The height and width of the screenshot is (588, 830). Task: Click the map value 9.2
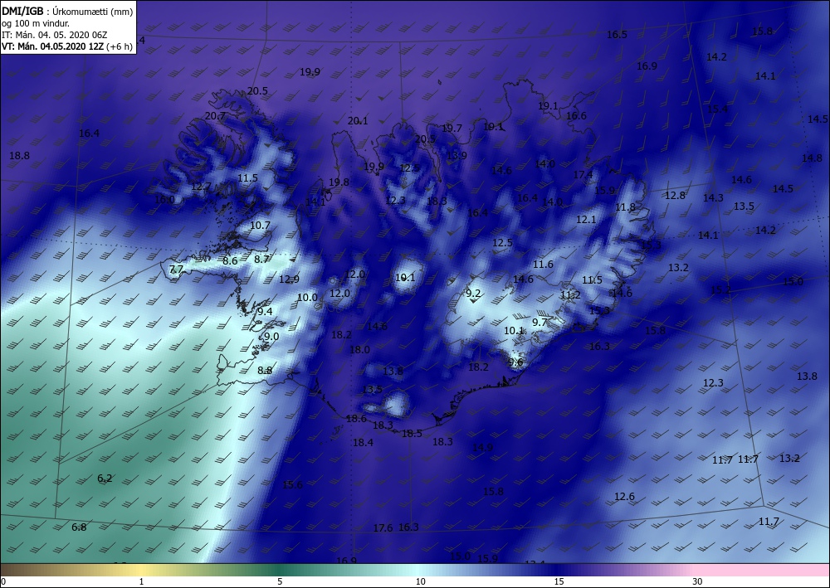(473, 294)
